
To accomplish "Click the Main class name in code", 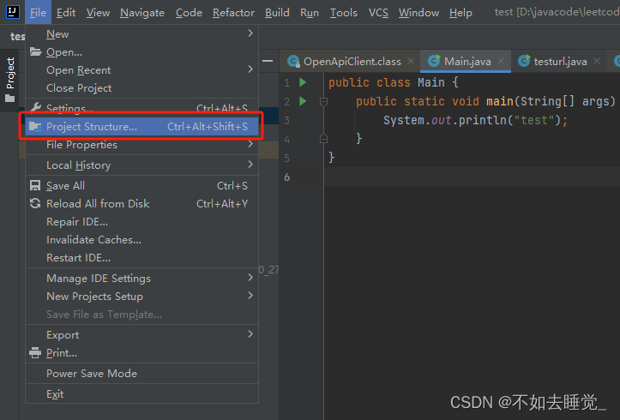I will [431, 82].
